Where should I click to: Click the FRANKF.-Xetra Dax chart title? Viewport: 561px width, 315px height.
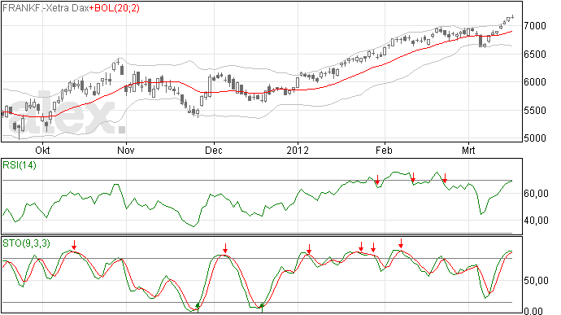click(46, 8)
